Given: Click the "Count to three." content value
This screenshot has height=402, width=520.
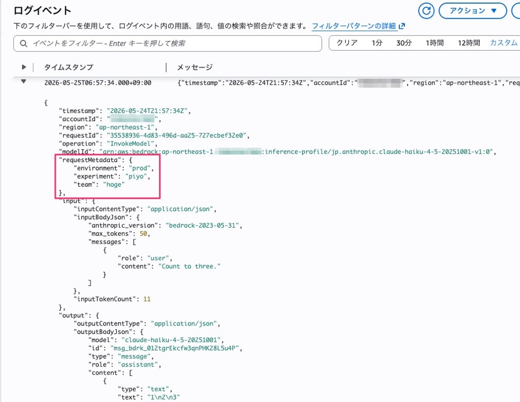Looking at the screenshot, I should point(189,266).
